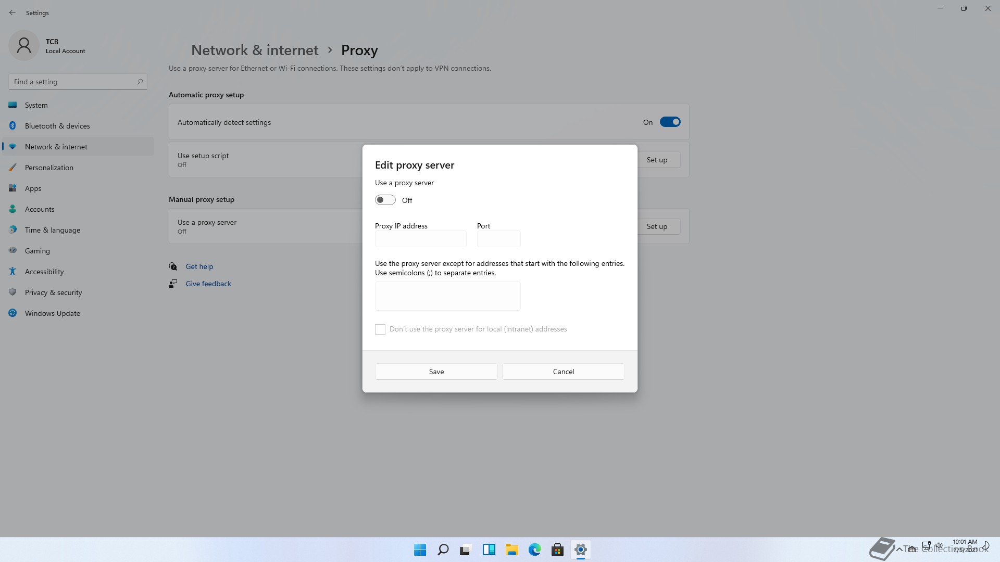Open Personalization settings category
The height and width of the screenshot is (562, 1000).
[x=49, y=168]
